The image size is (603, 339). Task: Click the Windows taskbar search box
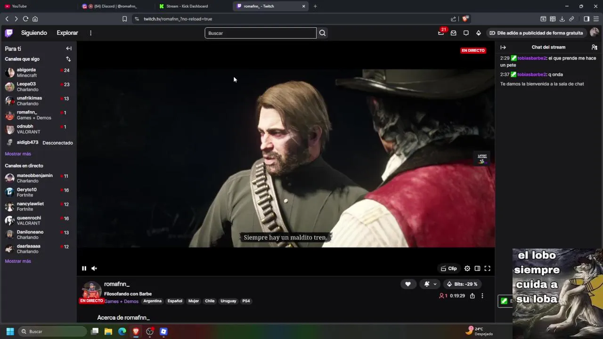(x=52, y=331)
